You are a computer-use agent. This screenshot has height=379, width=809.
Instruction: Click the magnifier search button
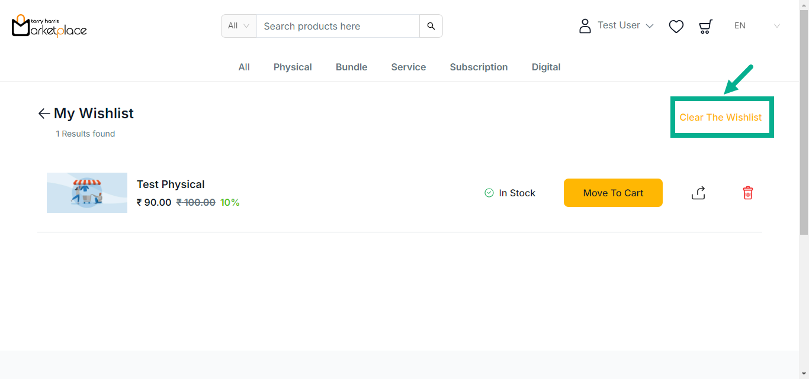tap(431, 26)
